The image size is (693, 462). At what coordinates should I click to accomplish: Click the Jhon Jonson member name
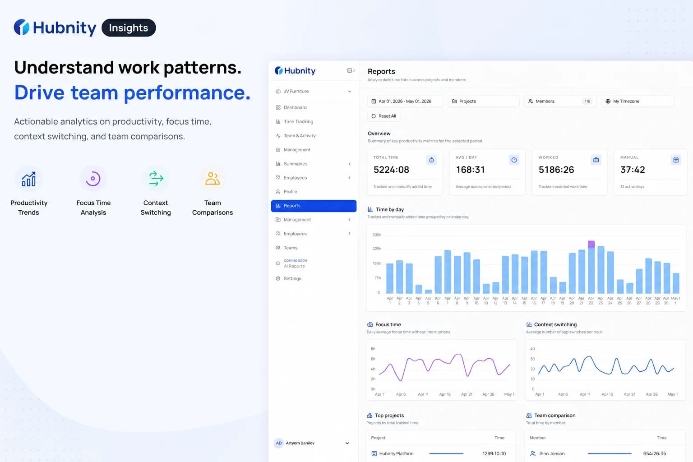click(551, 454)
